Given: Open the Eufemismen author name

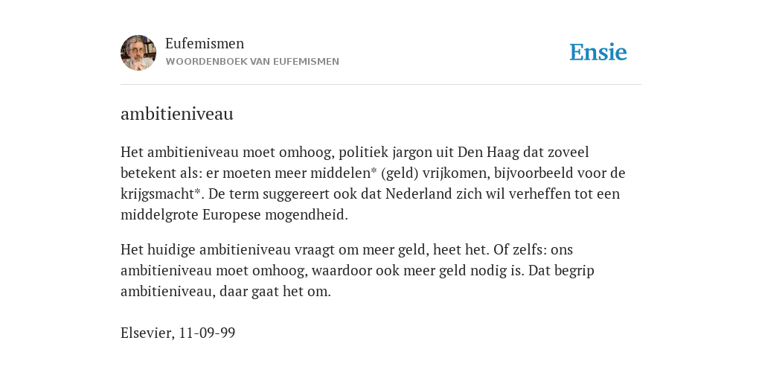Looking at the screenshot, I should [205, 43].
